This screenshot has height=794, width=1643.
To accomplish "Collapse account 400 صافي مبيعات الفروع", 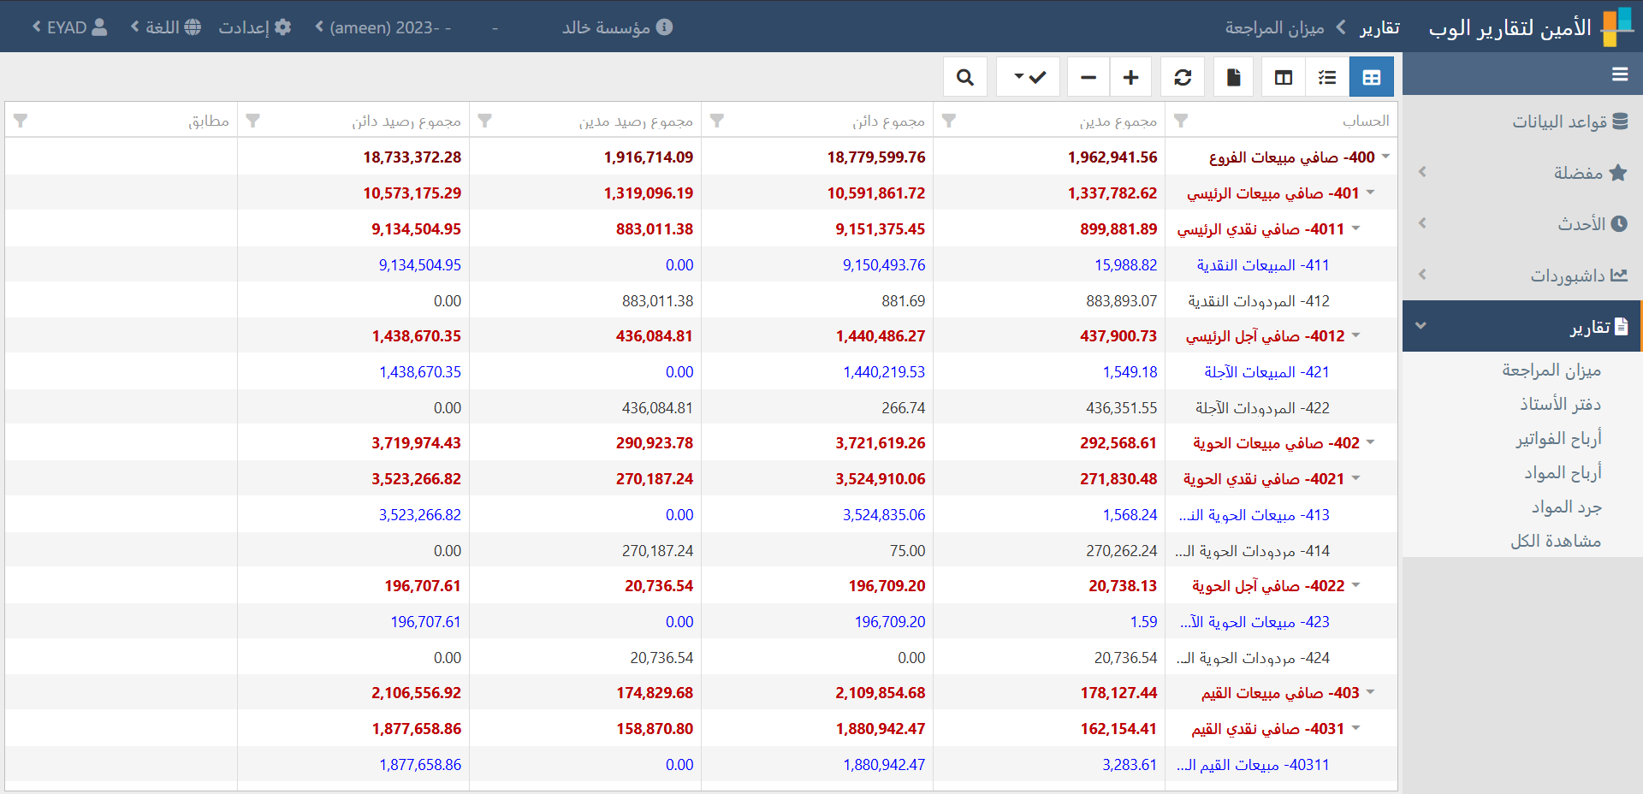I will point(1385,157).
